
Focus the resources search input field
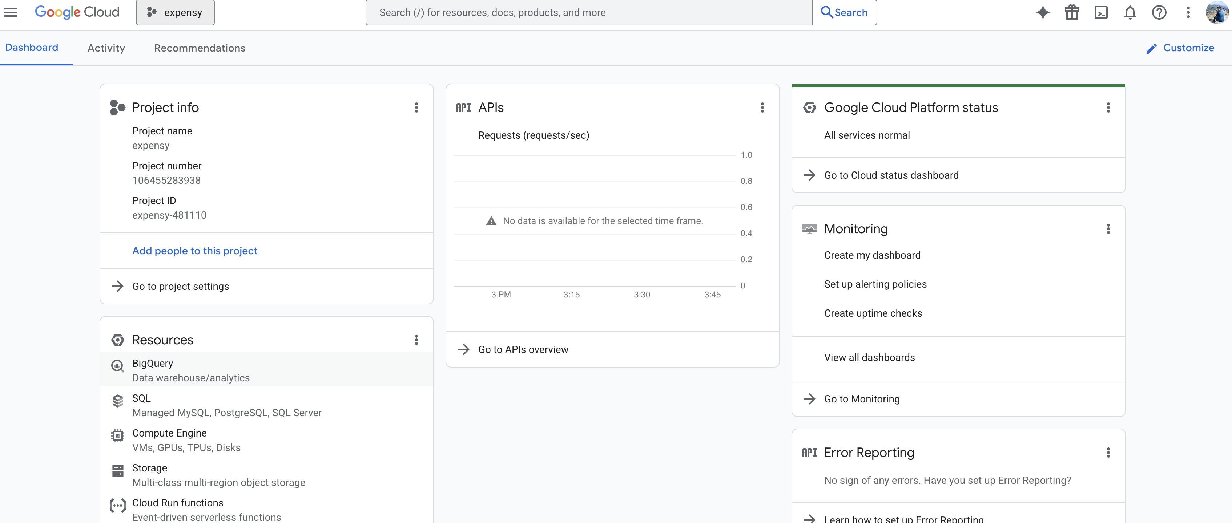588,12
